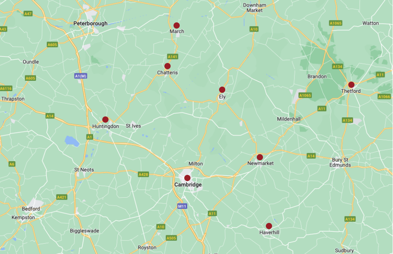393x254 pixels.
Task: Click the Bedford town label
Action: tap(31, 209)
